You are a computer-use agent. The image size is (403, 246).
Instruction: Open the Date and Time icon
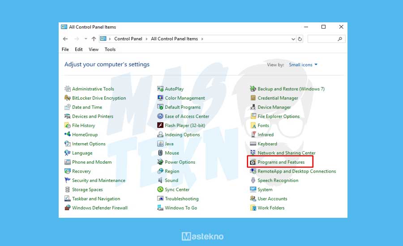click(x=68, y=107)
